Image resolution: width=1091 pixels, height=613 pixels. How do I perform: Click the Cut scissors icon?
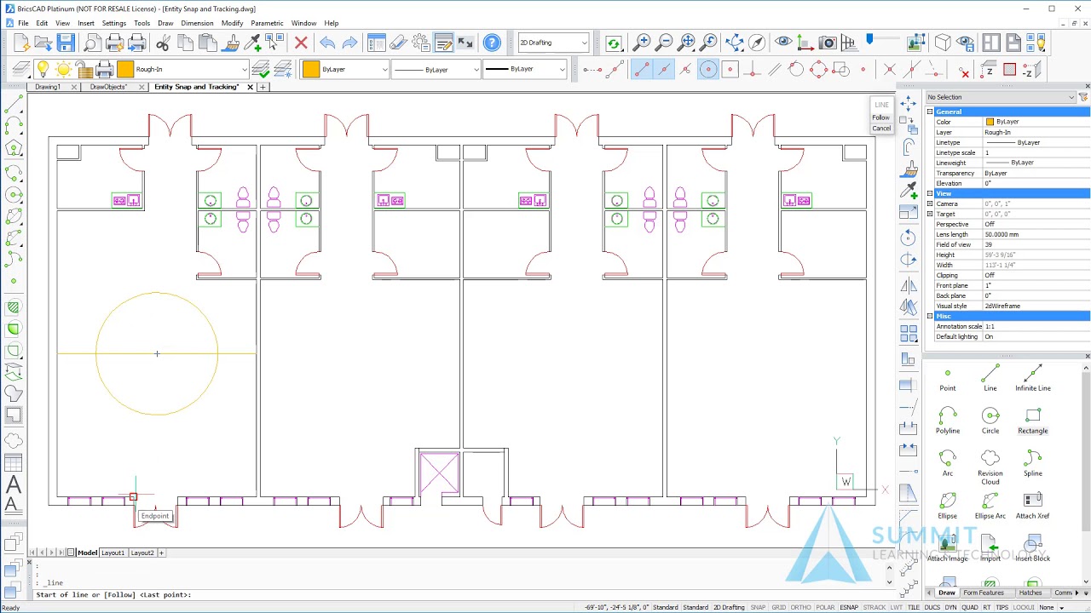[163, 43]
